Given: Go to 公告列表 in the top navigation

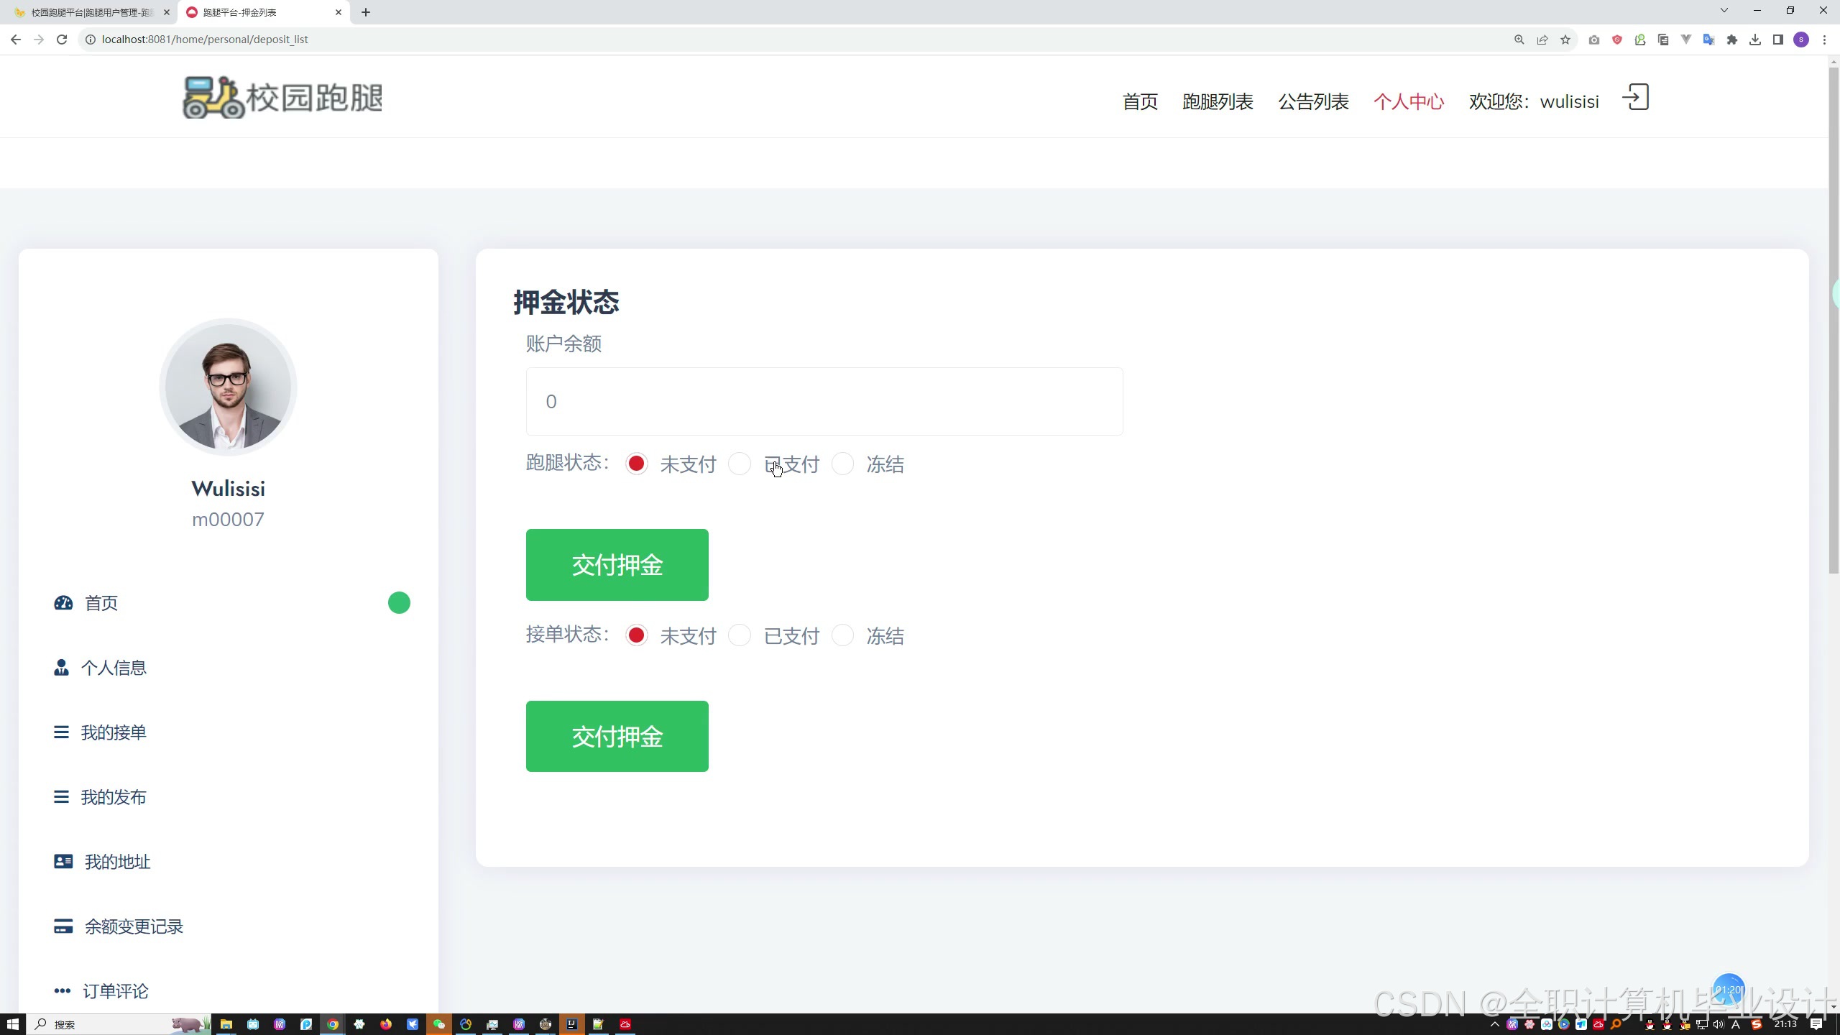Looking at the screenshot, I should 1313,102.
